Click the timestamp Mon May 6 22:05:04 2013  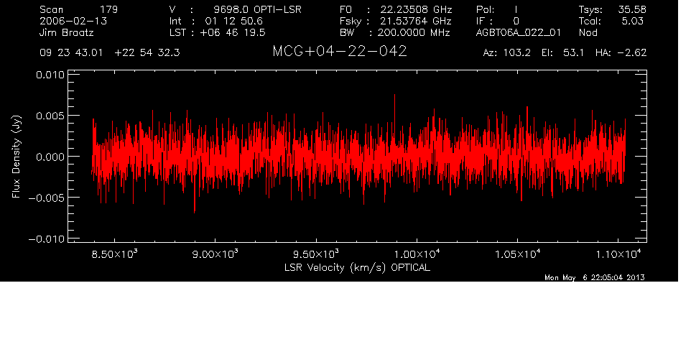(x=595, y=277)
